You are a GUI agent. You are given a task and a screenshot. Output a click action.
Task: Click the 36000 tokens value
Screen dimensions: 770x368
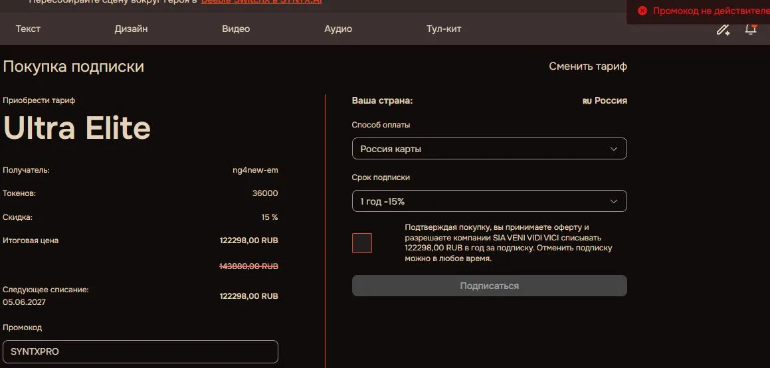click(x=265, y=193)
